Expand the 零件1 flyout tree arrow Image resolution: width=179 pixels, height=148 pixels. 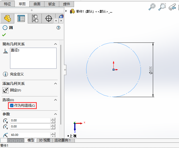[66, 11]
